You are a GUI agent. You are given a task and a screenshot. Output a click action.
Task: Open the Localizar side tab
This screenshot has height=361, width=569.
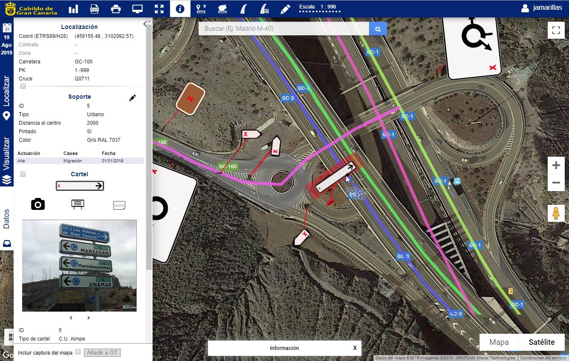tap(7, 97)
